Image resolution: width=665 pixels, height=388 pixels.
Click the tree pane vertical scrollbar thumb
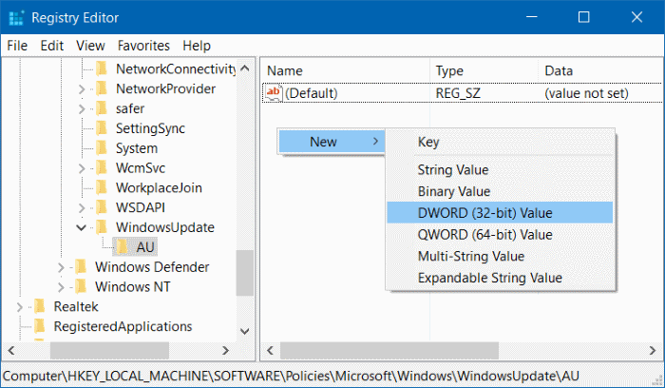pos(245,273)
